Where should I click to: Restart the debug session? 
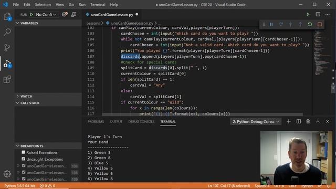(310, 25)
